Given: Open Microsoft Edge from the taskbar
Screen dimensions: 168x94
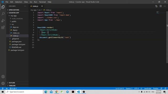Looking at the screenshot, I should (x=46, y=92).
